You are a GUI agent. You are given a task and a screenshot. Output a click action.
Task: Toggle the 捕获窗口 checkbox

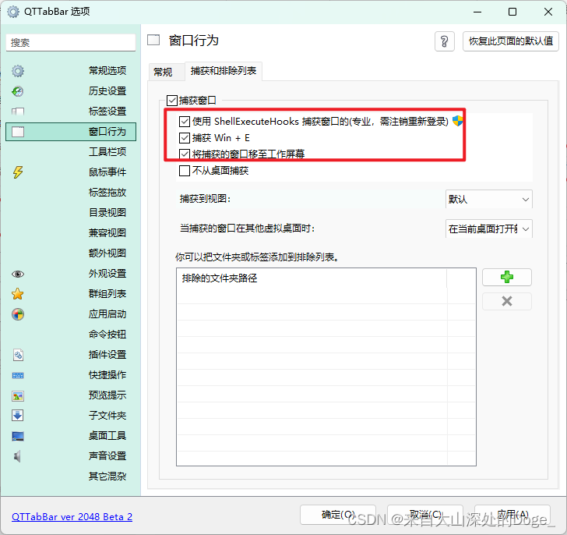[172, 101]
